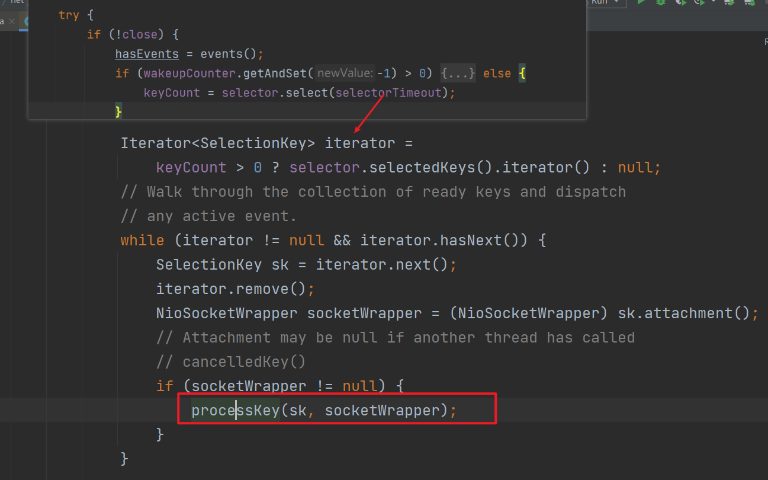Click SelectionKey type before sk declaration

point(209,265)
